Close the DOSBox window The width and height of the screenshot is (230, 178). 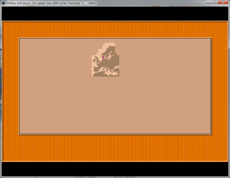coord(223,3)
